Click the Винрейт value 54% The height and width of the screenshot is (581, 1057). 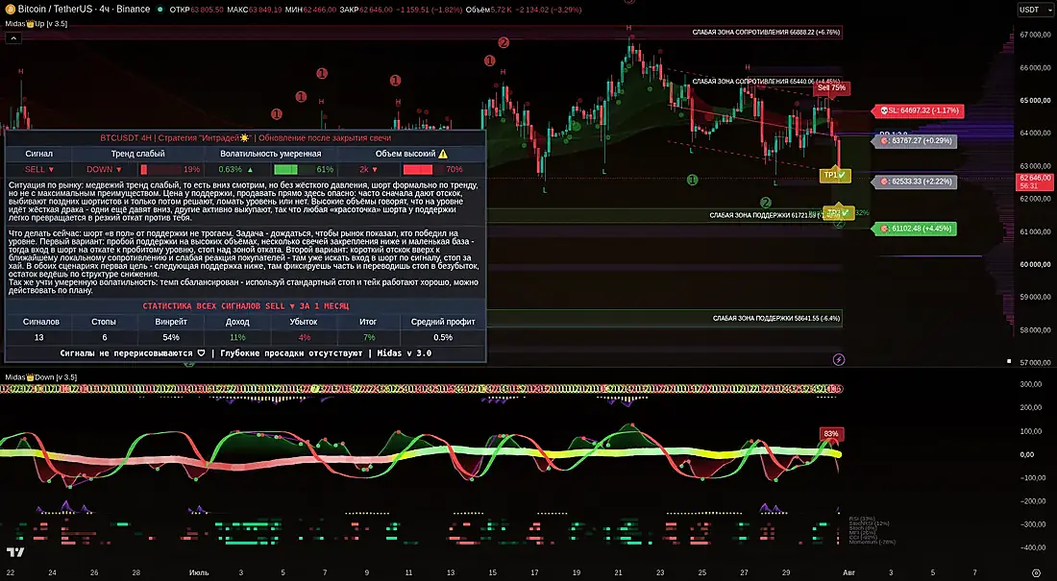[x=171, y=338]
